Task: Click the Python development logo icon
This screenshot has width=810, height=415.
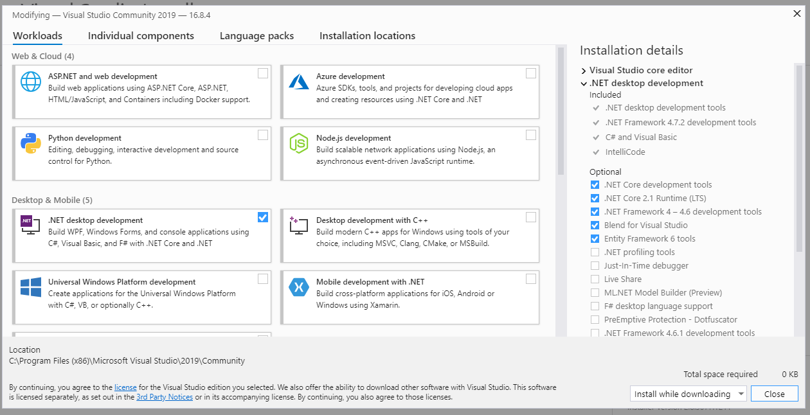Action: point(31,143)
